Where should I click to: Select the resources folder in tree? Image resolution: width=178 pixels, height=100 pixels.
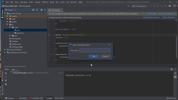coord(20,33)
